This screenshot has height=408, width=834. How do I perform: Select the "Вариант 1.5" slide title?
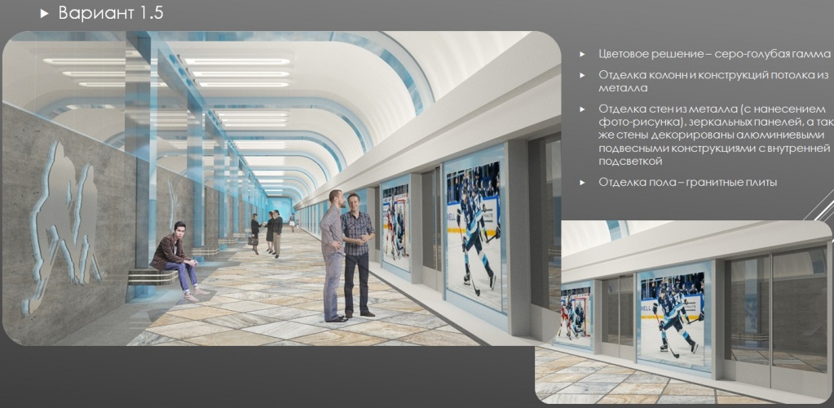(x=106, y=14)
